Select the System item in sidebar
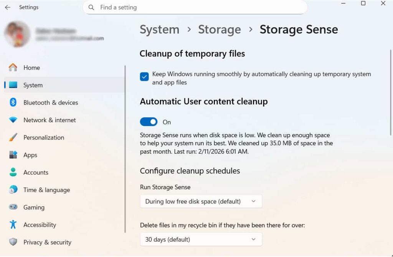Viewport: 393px width, 257px height. 33,85
